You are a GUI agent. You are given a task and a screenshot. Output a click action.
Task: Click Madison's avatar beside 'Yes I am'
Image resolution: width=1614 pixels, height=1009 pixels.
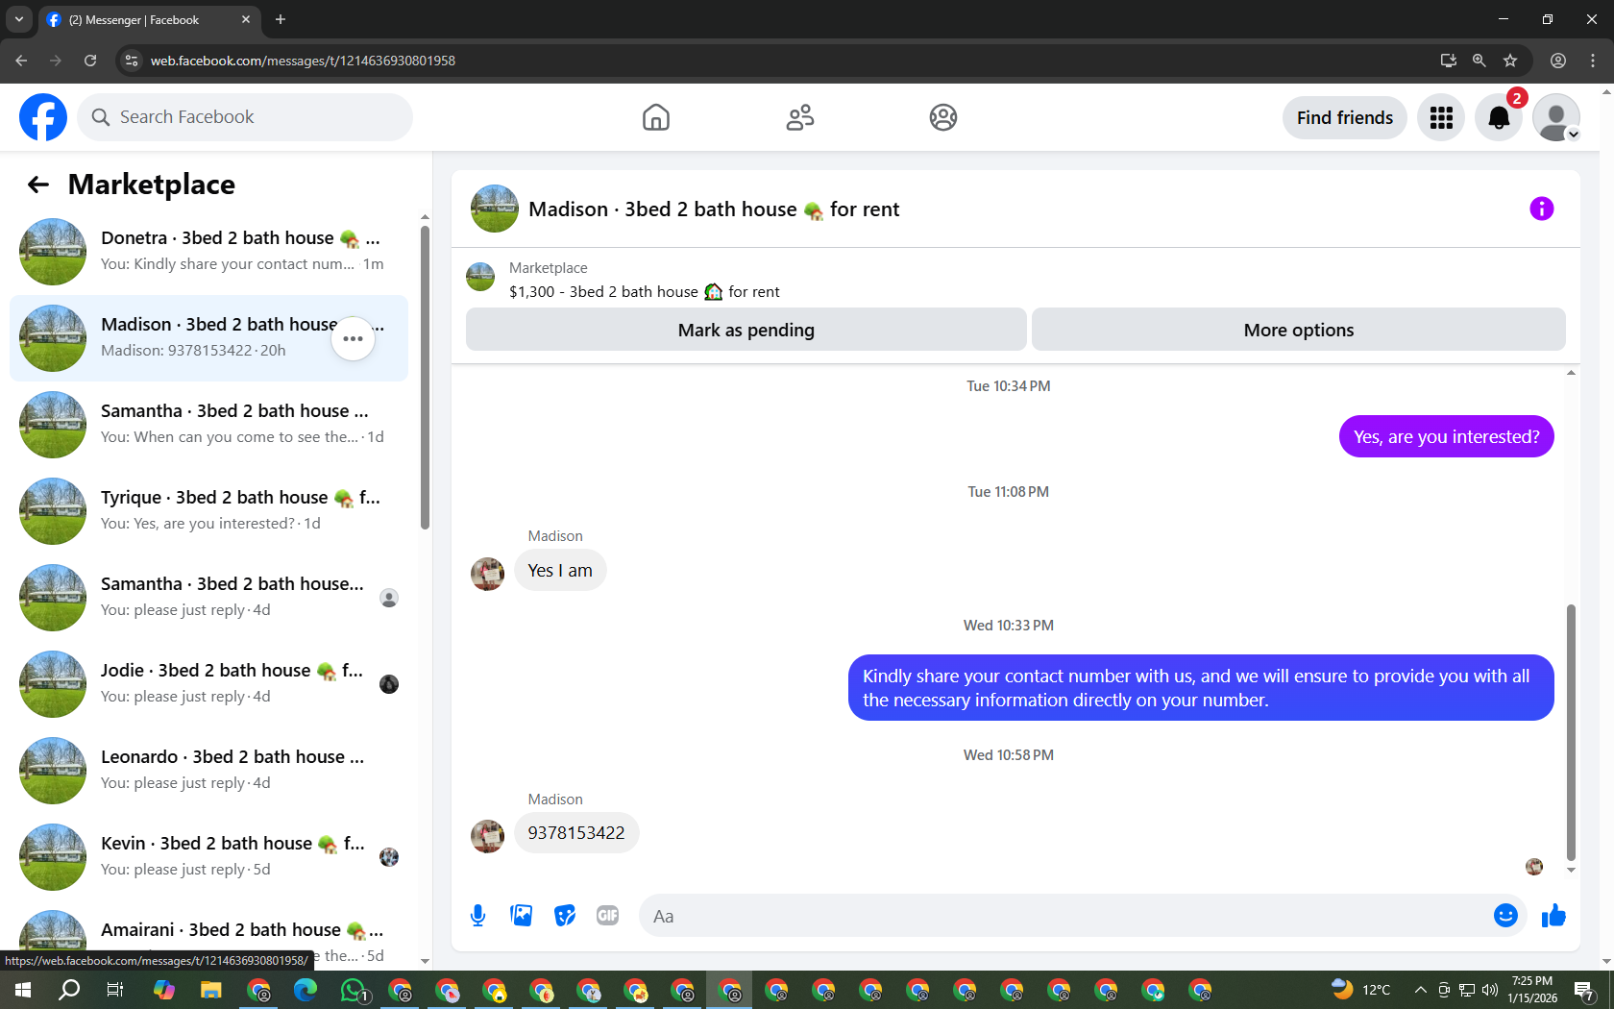click(488, 574)
